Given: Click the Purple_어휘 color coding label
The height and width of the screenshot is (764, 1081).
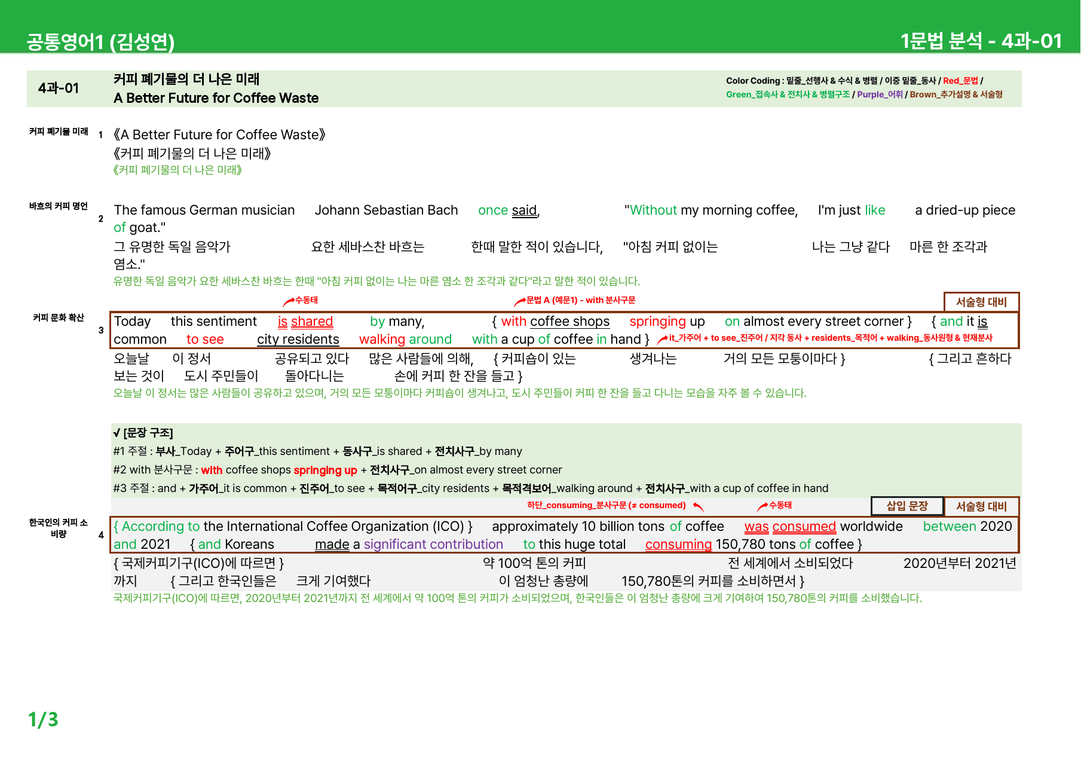Looking at the screenshot, I should 880,94.
